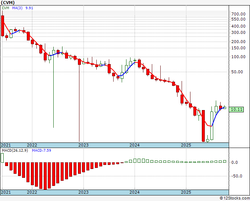The width and height of the screenshot is (250, 201).
Task: Click 2025 on the MACD timeline
Action: pyautogui.click(x=186, y=192)
